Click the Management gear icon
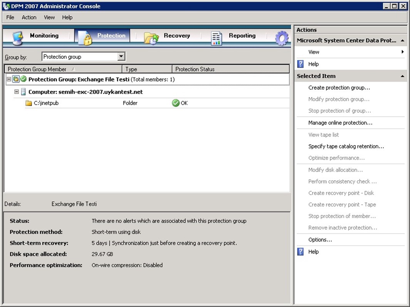Viewport: 410px width, 307px height. 282,38
